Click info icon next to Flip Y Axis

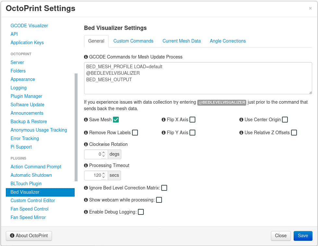click(x=164, y=133)
